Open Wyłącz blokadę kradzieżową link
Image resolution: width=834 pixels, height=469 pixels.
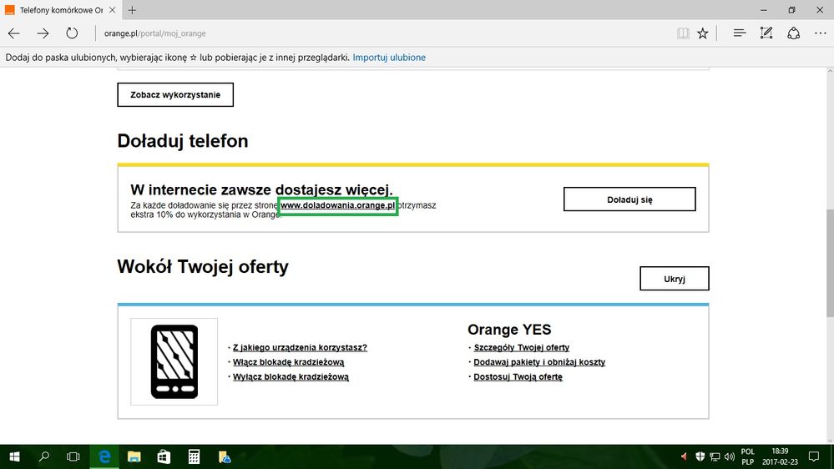(x=291, y=377)
